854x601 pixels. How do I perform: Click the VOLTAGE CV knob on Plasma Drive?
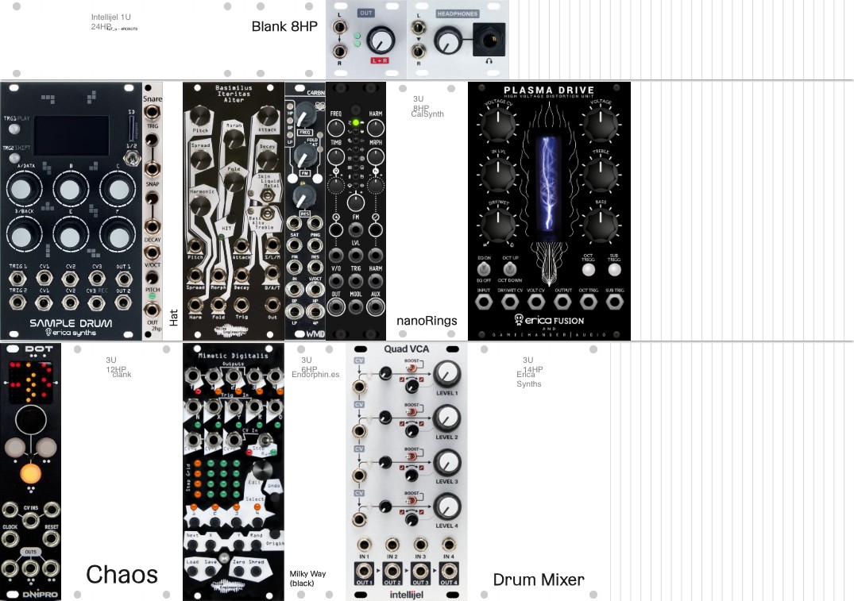coord(498,123)
